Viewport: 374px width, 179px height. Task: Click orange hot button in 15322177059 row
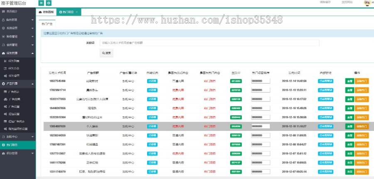tap(362, 99)
